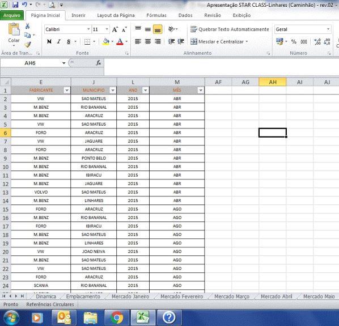Click the Select All corner button

[6, 82]
